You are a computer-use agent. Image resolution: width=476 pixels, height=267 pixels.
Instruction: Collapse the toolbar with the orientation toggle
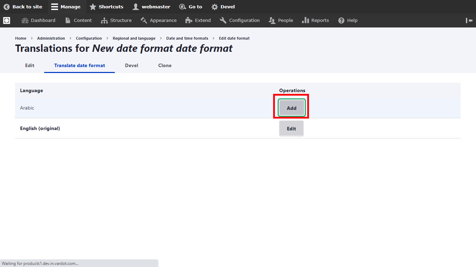tap(469, 21)
